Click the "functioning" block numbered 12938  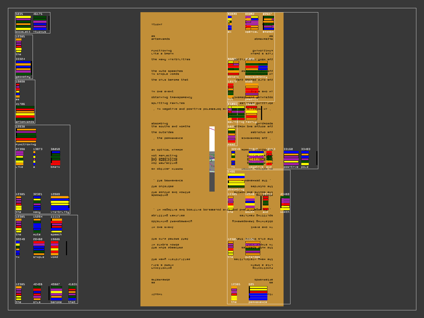(26, 135)
